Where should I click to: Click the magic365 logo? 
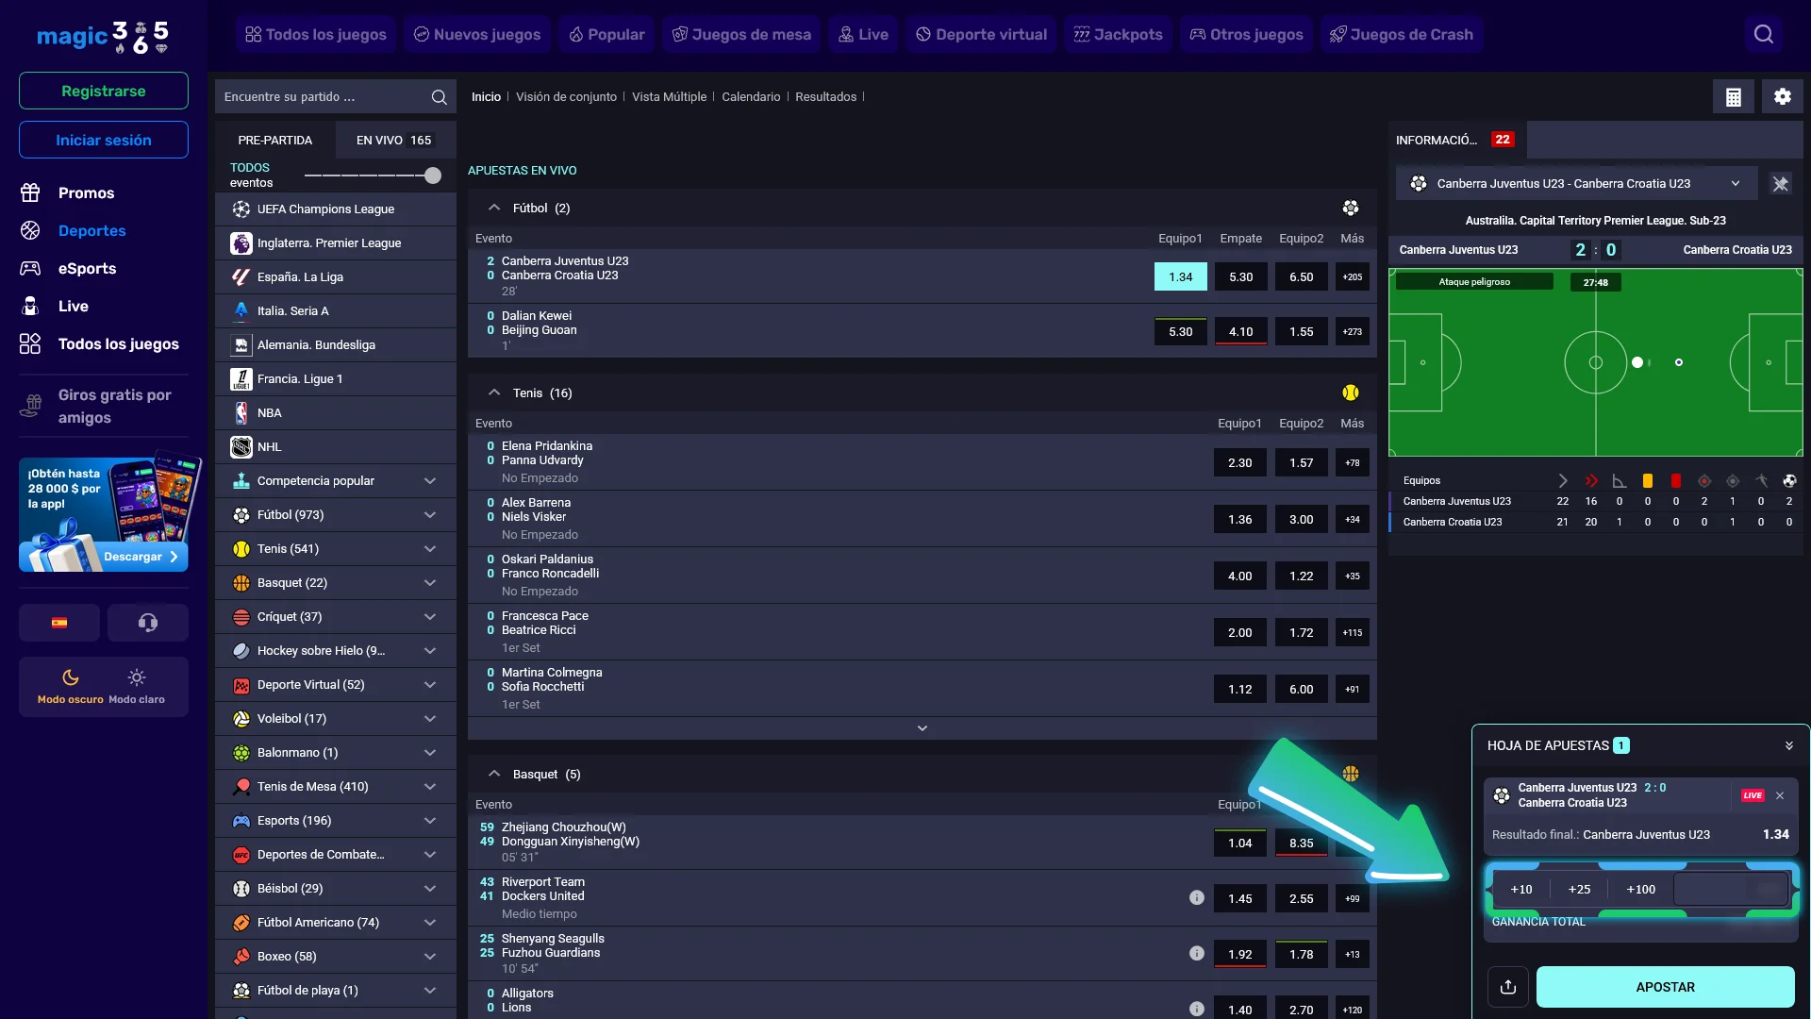coord(103,37)
